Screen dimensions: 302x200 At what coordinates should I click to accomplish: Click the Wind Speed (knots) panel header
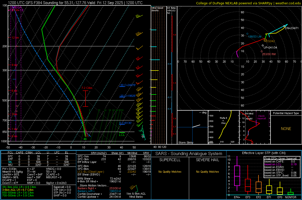click(x=157, y=9)
